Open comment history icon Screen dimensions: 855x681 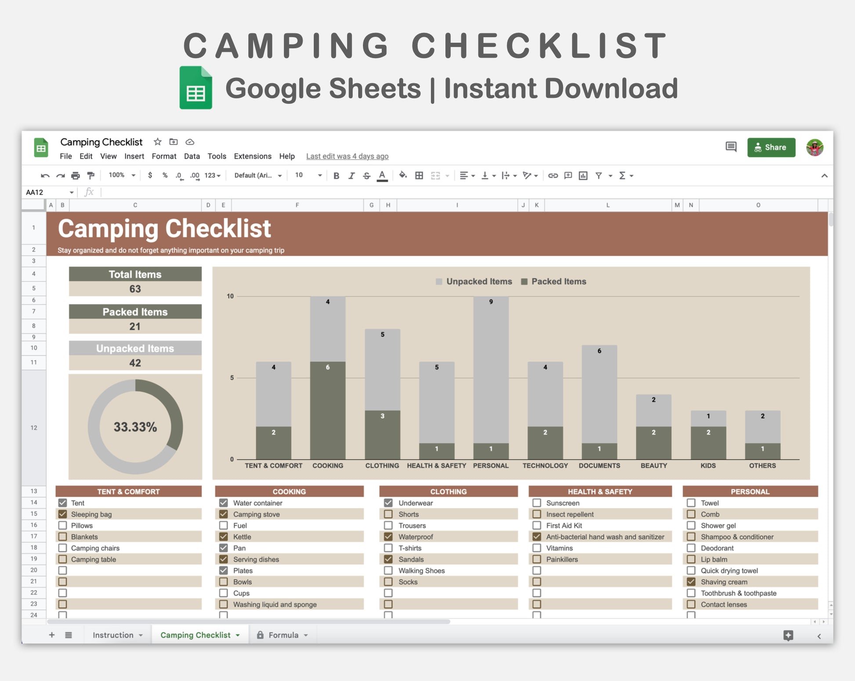(x=731, y=147)
